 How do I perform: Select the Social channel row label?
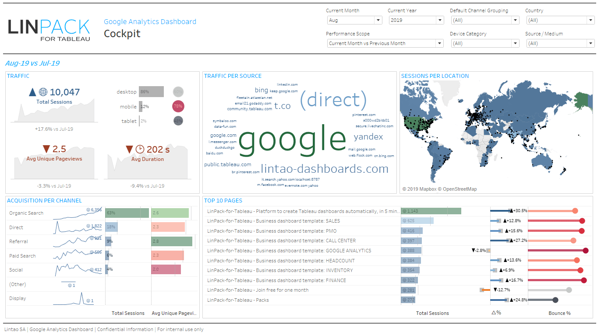click(16, 270)
